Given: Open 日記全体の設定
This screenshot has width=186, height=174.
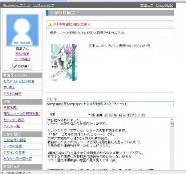Looking at the screenshot, I should 15,140.
